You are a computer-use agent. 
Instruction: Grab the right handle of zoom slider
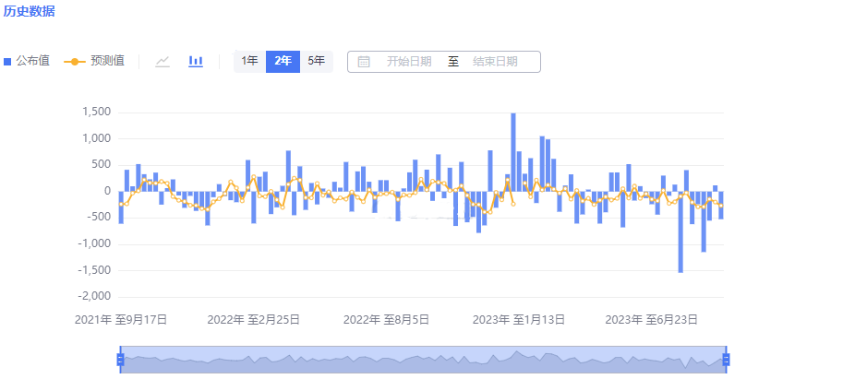click(726, 360)
